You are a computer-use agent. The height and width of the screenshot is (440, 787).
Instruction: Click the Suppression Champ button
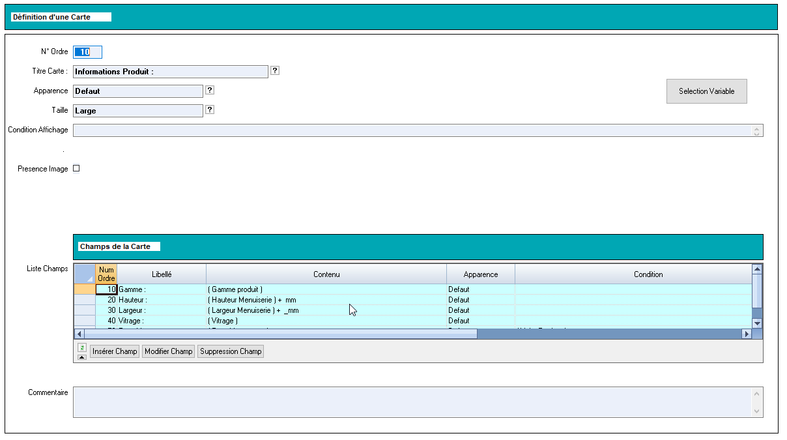(231, 351)
